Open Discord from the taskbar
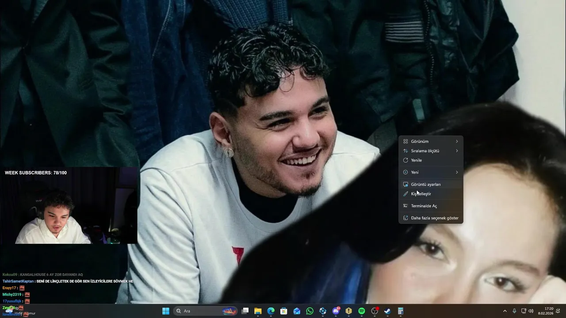566x318 pixels. point(336,311)
